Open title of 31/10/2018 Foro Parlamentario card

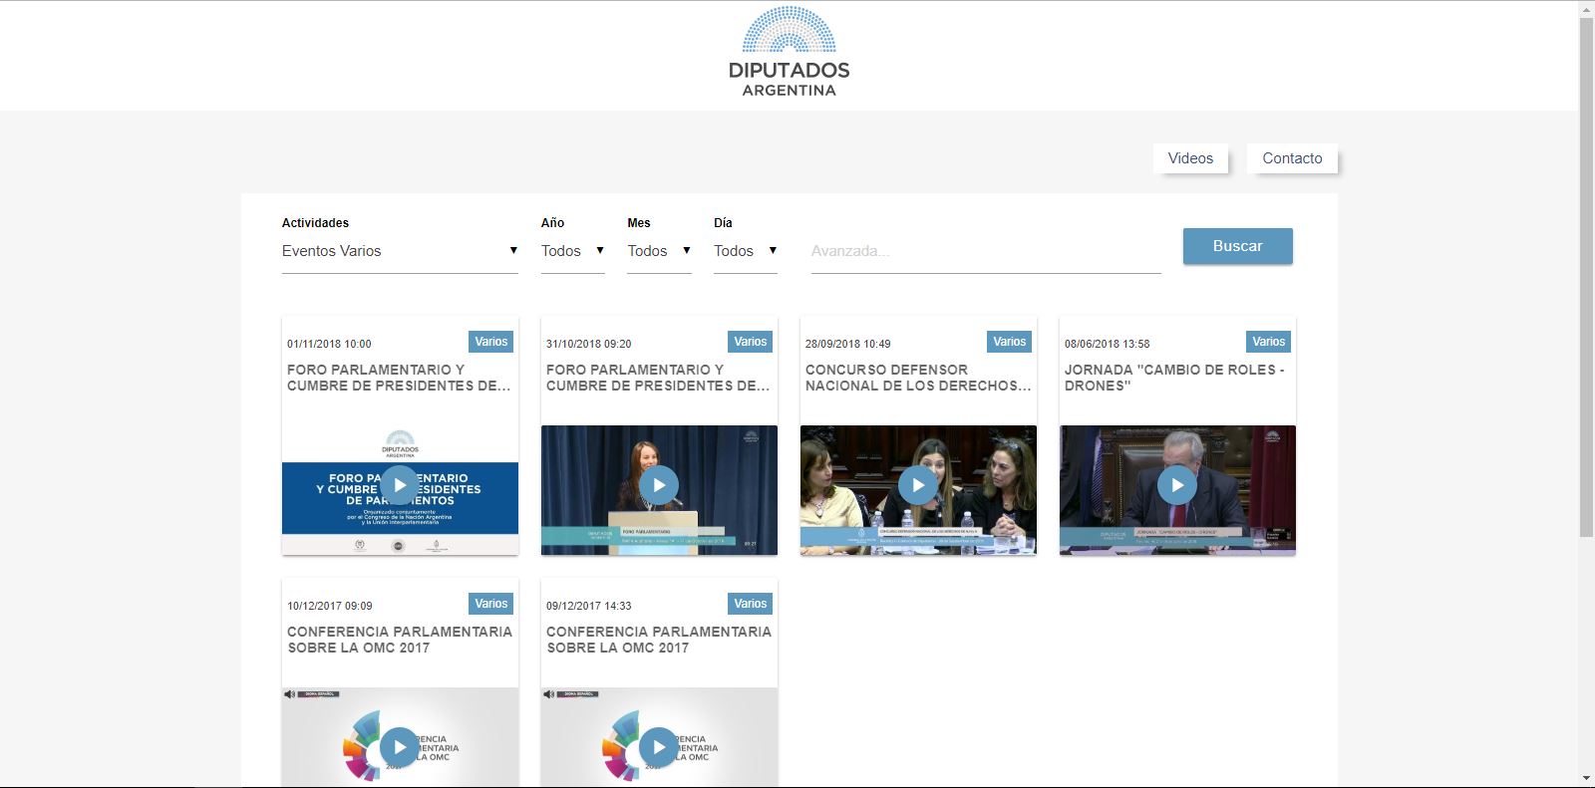658,378
